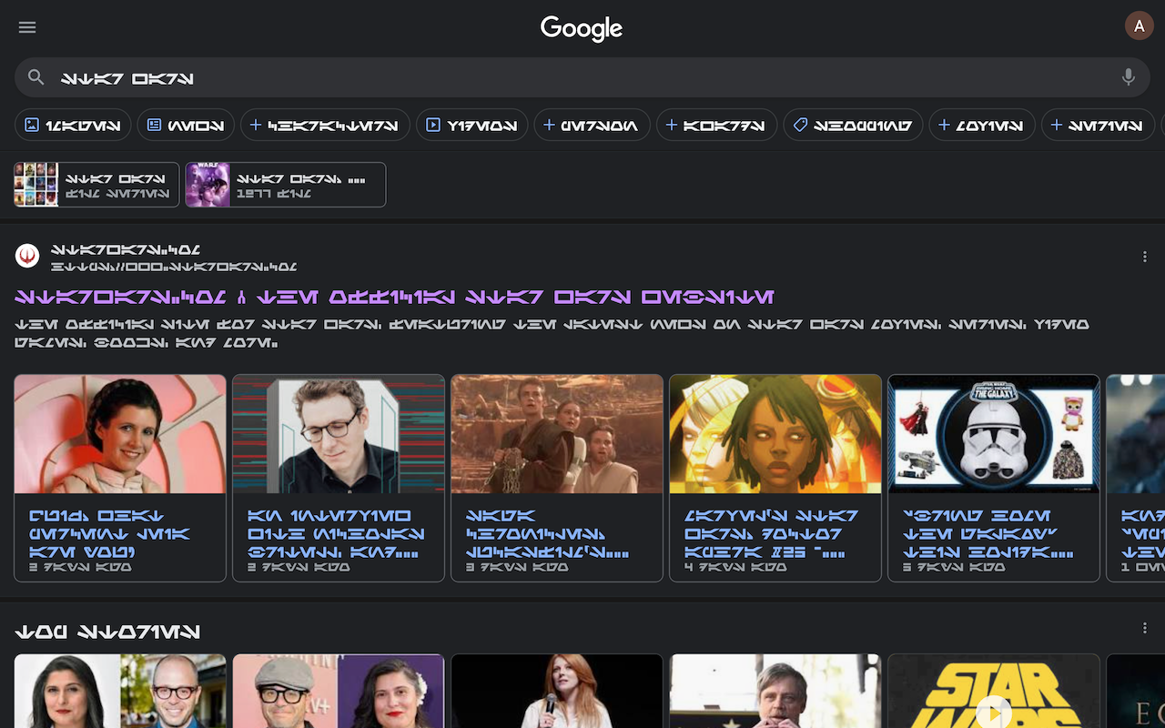This screenshot has height=728, width=1165.
Task: Click the Rebel Alliance favicon beside the top result
Action: pos(27,255)
